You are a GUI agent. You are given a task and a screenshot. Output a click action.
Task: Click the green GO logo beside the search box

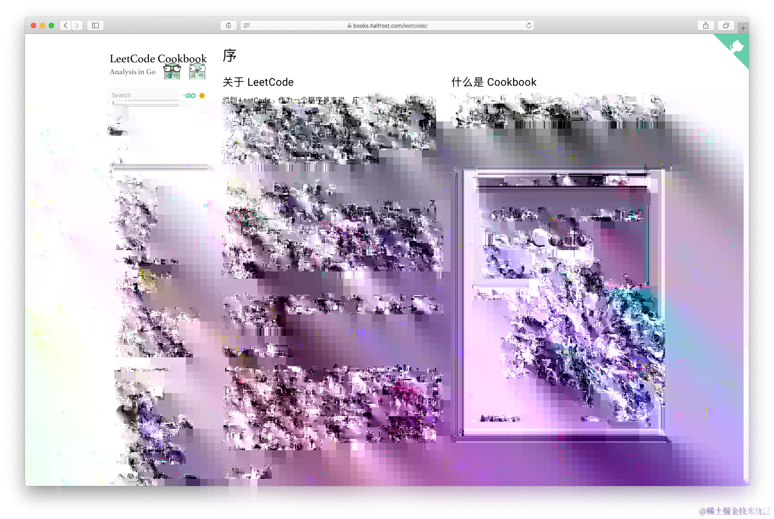coord(190,96)
